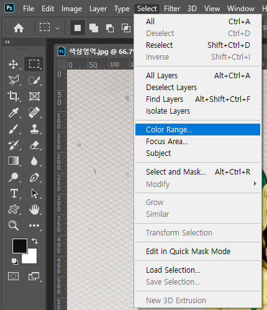Choose Color Range... from Select menu
This screenshot has width=267, height=310.
point(197,130)
